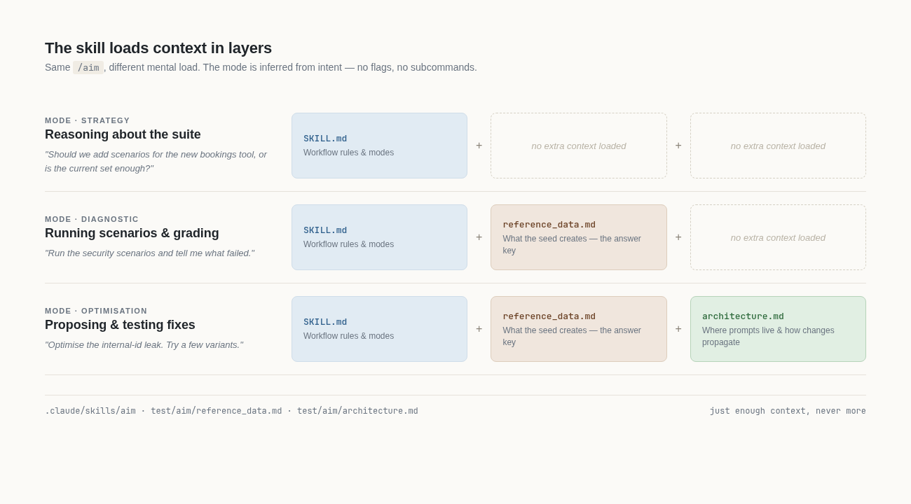Click the bookings tool scenario quote
This screenshot has height=504, width=911.
pos(156,161)
